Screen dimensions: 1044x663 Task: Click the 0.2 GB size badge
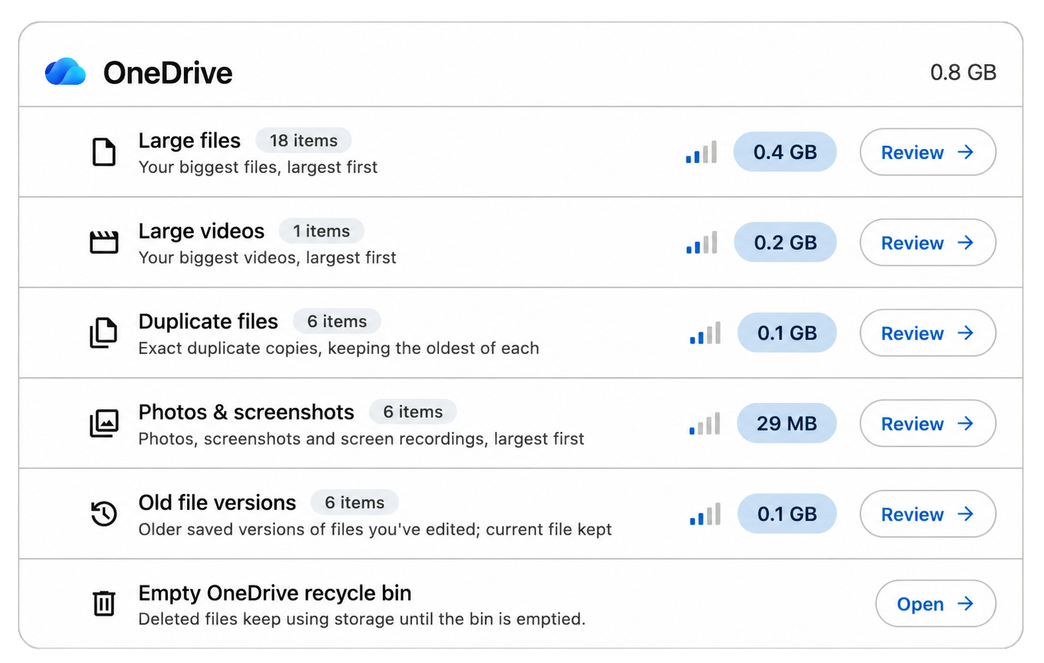785,243
